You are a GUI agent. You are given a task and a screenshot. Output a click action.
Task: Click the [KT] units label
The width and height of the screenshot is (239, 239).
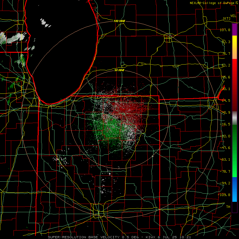[227, 18]
